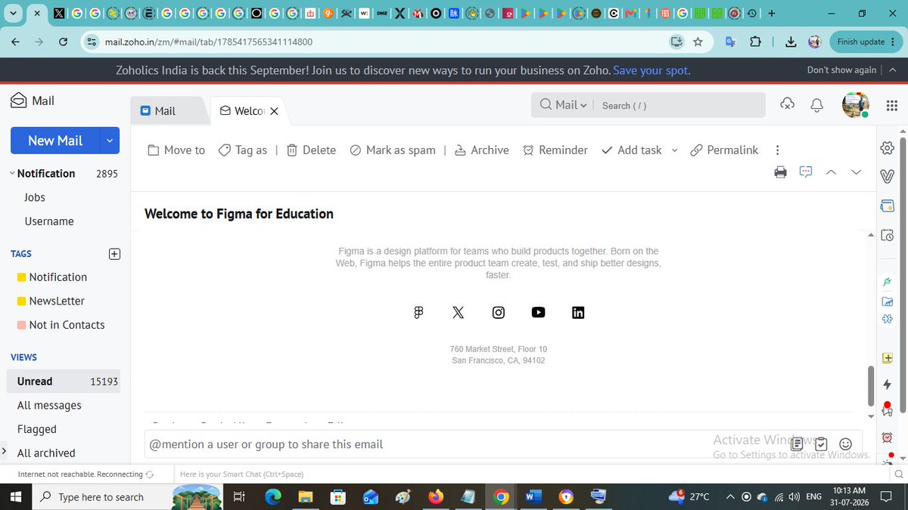Open Firefox from the taskbar
The height and width of the screenshot is (510, 908).
(x=436, y=496)
